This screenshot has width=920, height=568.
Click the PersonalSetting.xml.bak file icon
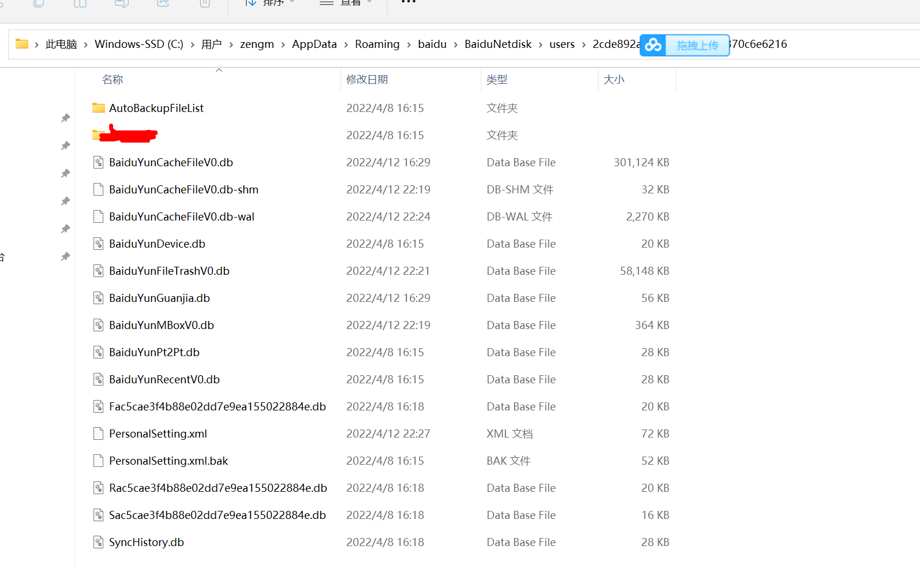coord(99,461)
